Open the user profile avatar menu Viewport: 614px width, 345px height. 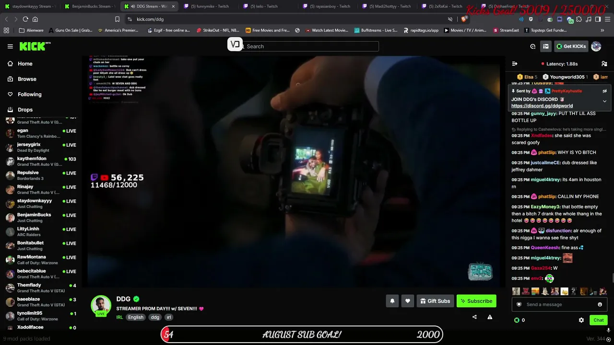(x=596, y=46)
